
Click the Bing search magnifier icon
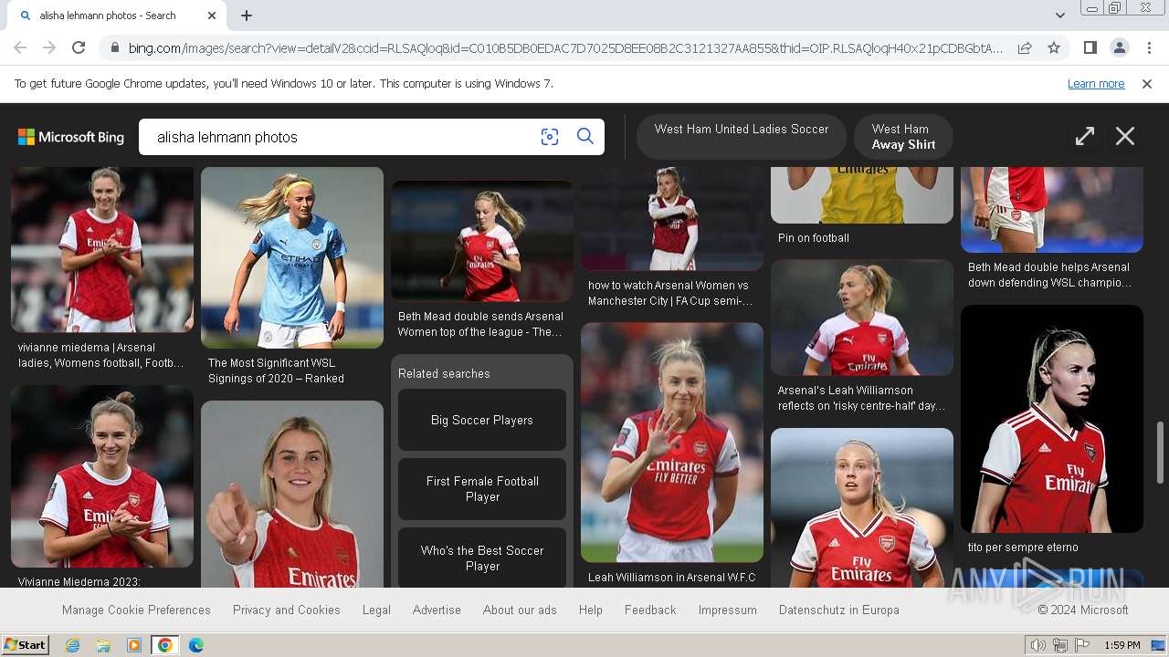(585, 137)
